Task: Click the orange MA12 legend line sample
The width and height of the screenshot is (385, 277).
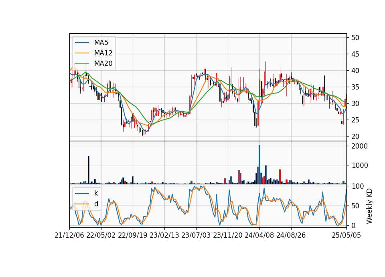Action: [x=82, y=53]
